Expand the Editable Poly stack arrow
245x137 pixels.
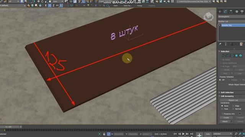tap(220, 25)
